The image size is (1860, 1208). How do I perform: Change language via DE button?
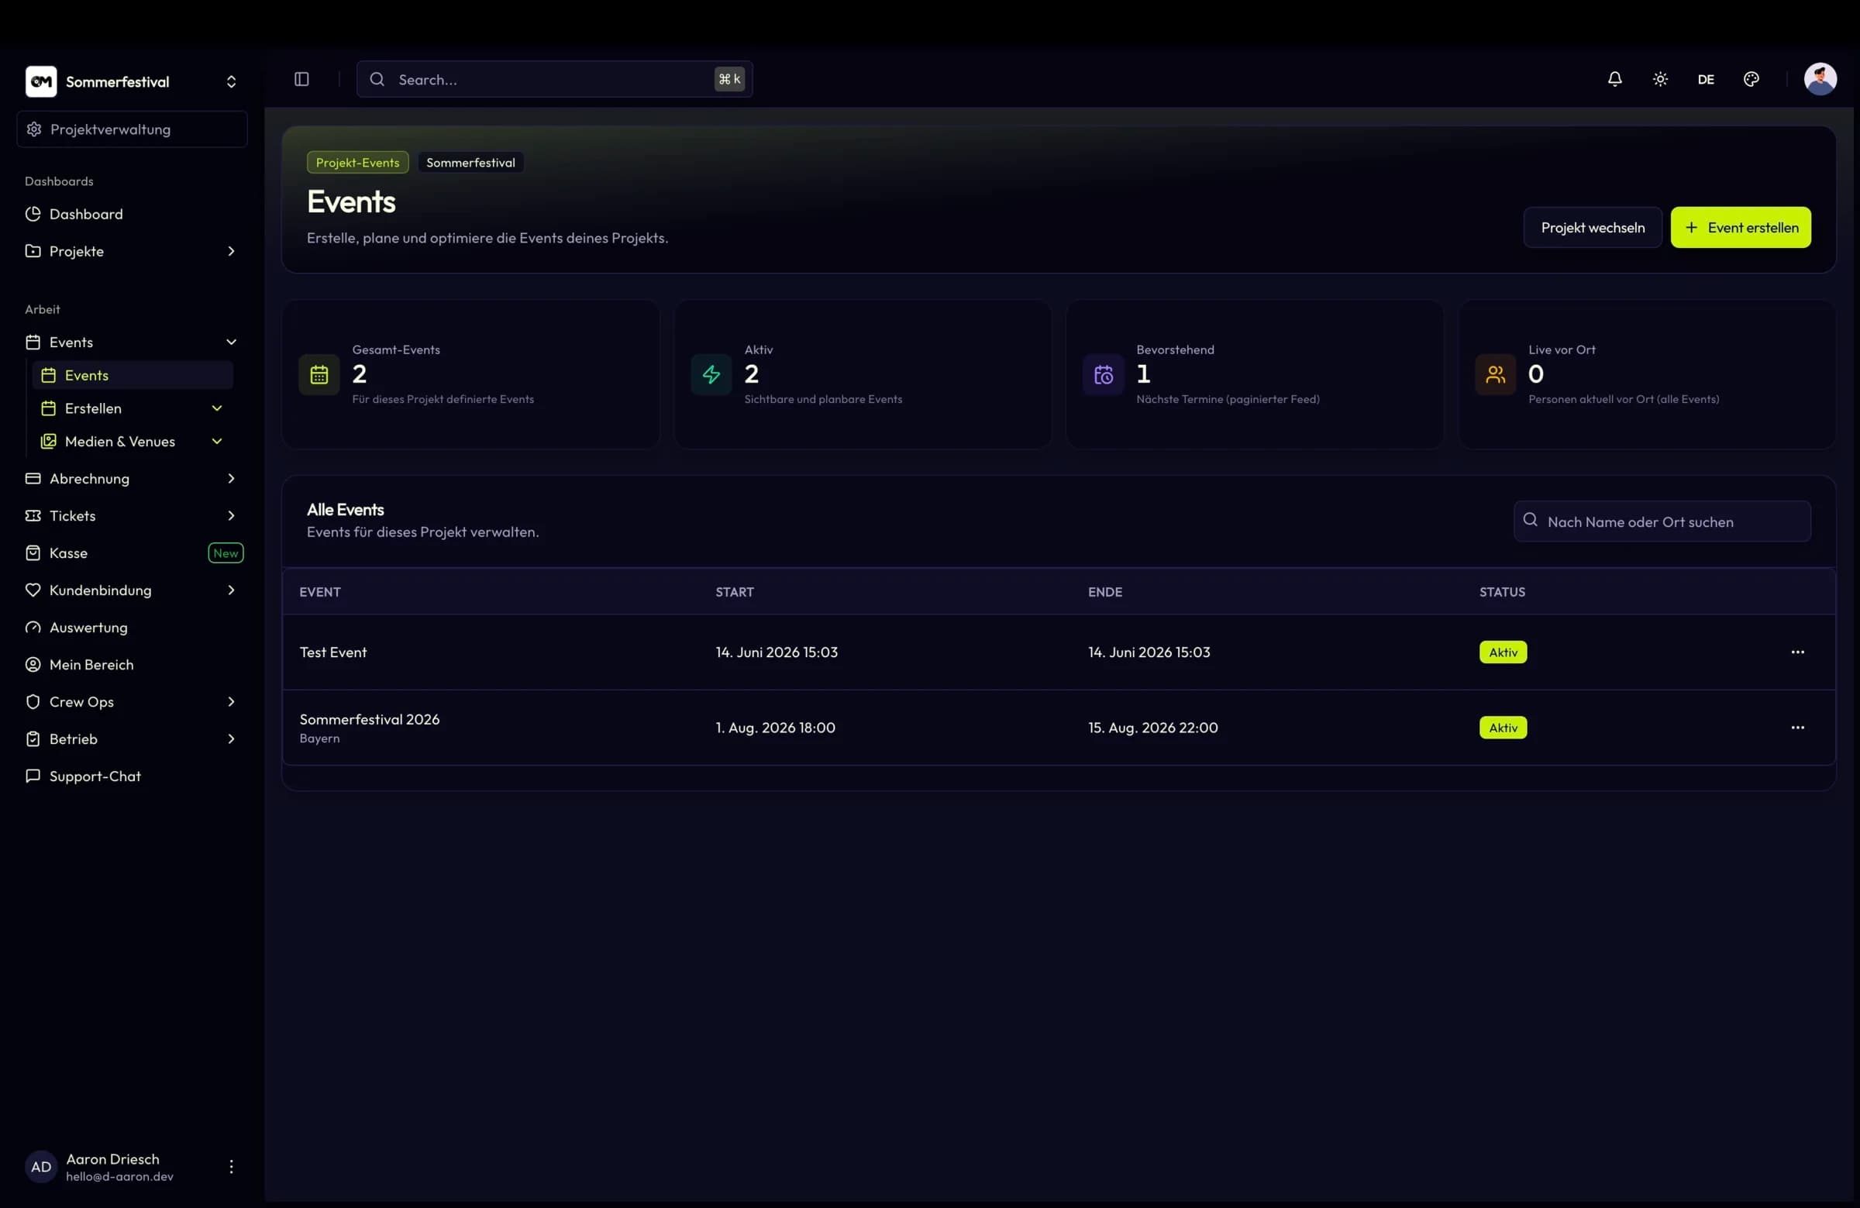1705,79
